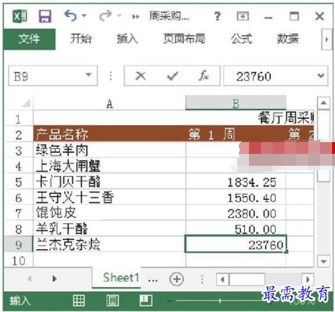This screenshot has height=312, width=335.
Task: Select the cell 馄饨皮
Action: coord(109,213)
